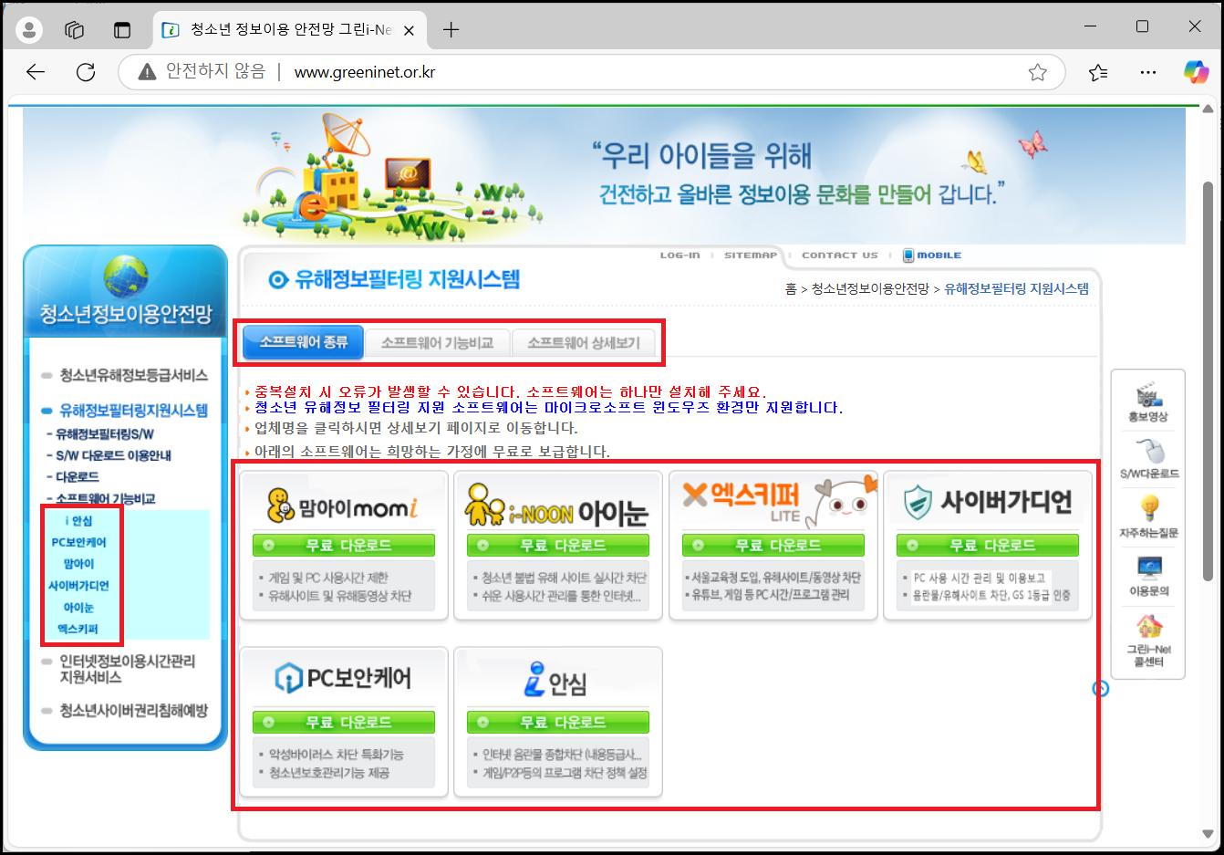1224x855 pixels.
Task: Open 유해정보필터링지원시스템 menu item
Action: tap(133, 411)
